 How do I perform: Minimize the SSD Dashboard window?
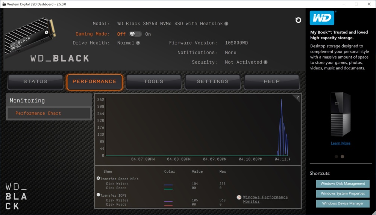point(344,4)
